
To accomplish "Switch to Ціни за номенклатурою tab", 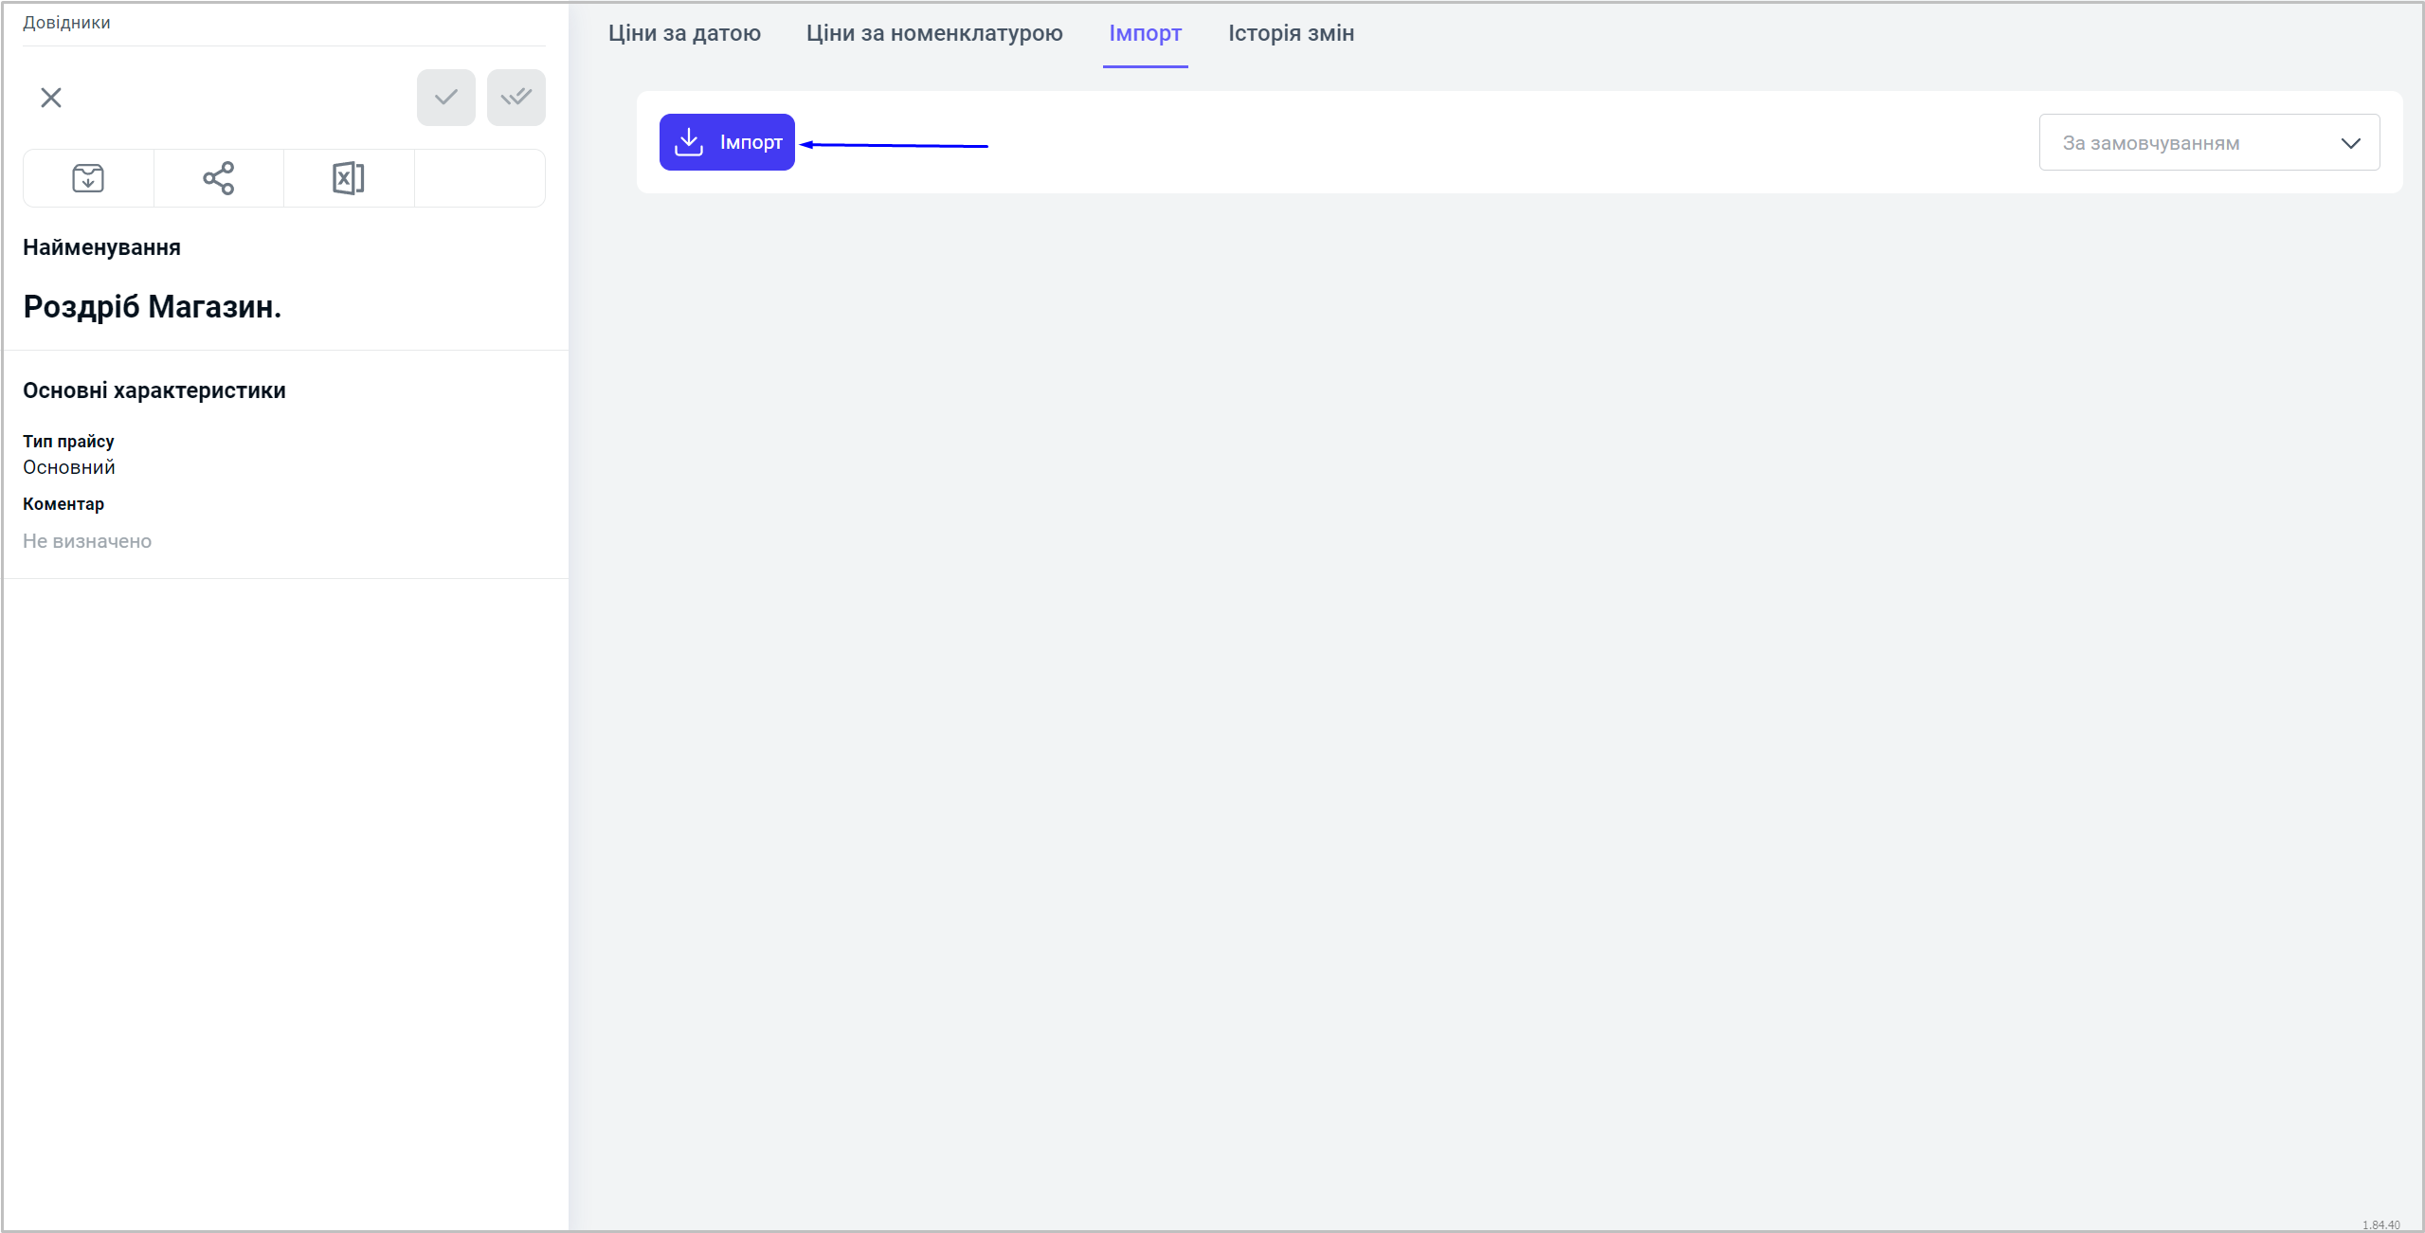I will (933, 33).
